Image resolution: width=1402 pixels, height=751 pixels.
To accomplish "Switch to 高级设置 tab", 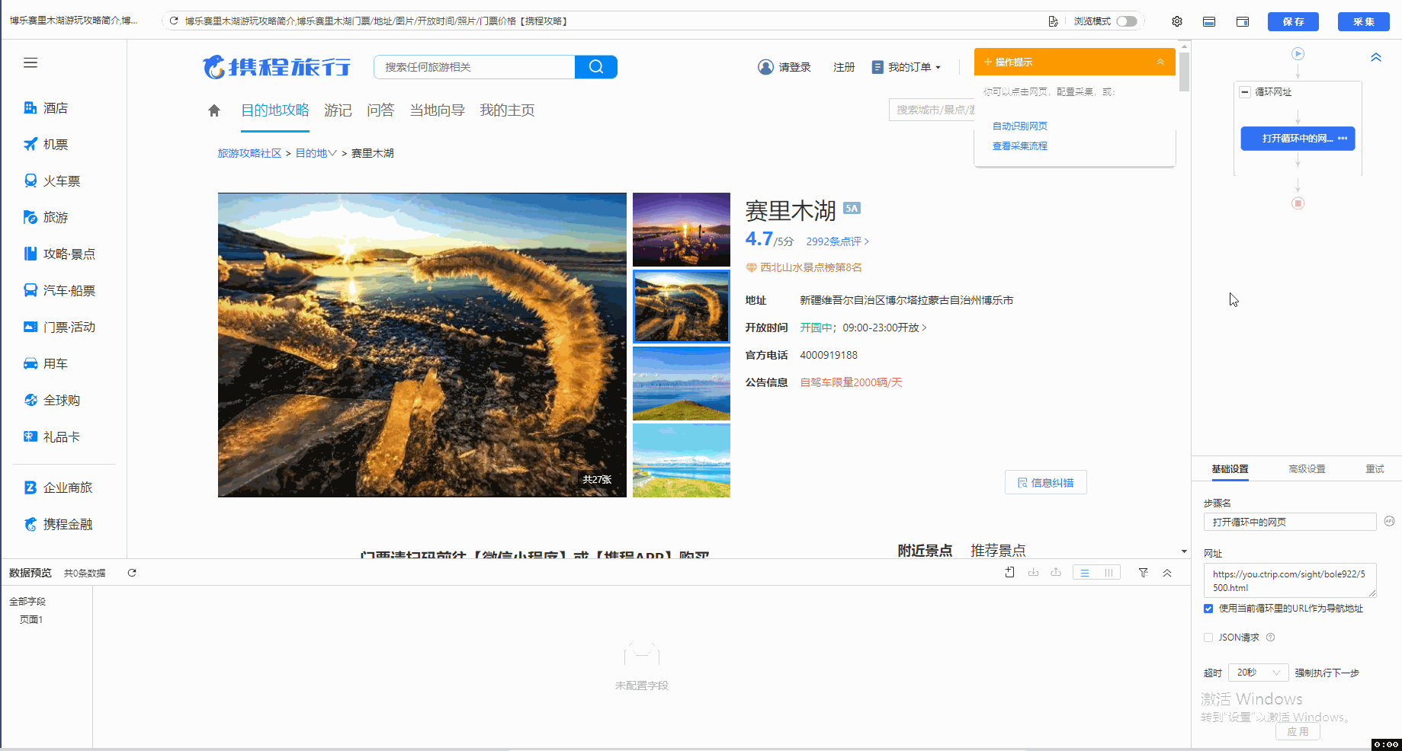I will coord(1307,469).
